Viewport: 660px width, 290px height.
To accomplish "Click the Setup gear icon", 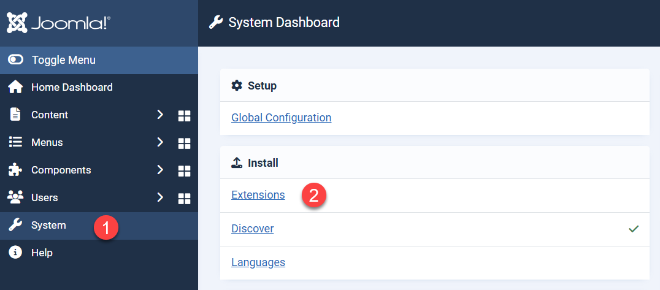I will pos(237,86).
